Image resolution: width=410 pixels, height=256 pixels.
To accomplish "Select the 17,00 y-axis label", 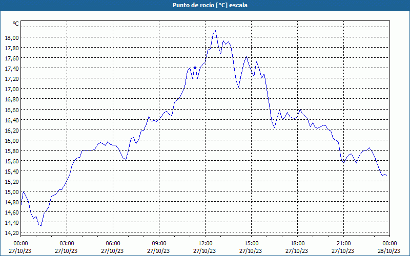I will tap(12, 89).
